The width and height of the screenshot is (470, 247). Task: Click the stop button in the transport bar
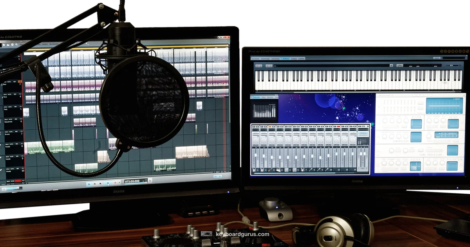click(100, 183)
